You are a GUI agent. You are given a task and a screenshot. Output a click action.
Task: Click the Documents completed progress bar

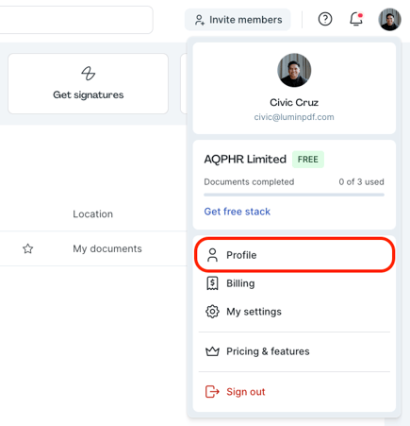pos(294,195)
